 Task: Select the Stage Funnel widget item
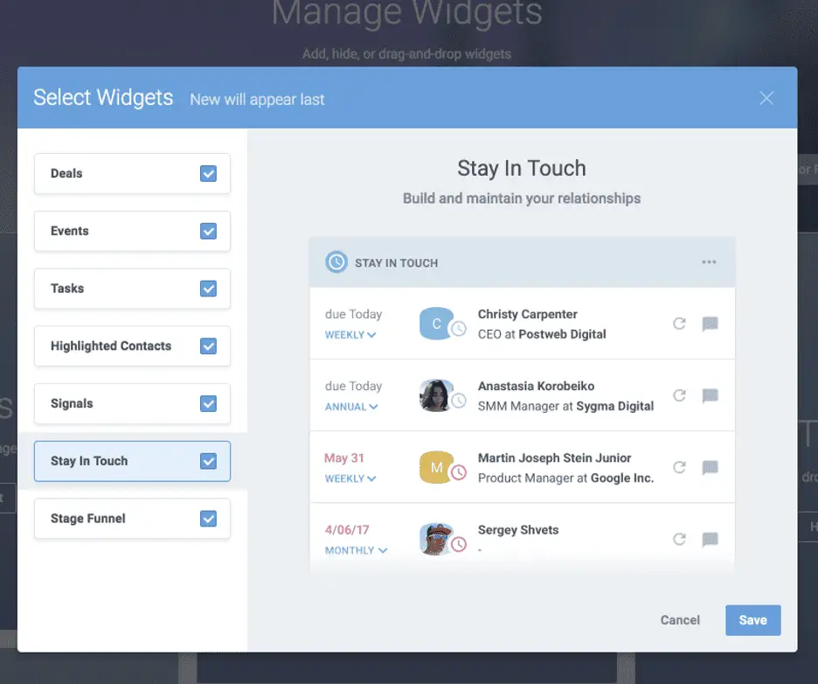pos(114,519)
